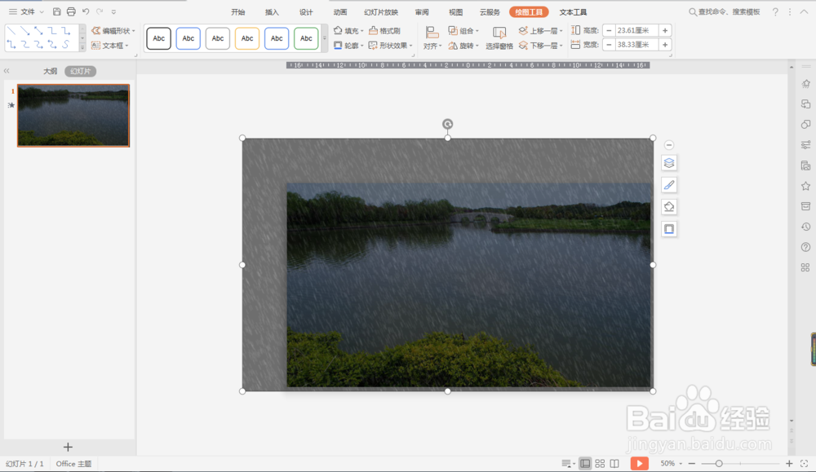Click the shape fill floating icon beside the picture
Image resolution: width=816 pixels, height=472 pixels.
pos(669,207)
